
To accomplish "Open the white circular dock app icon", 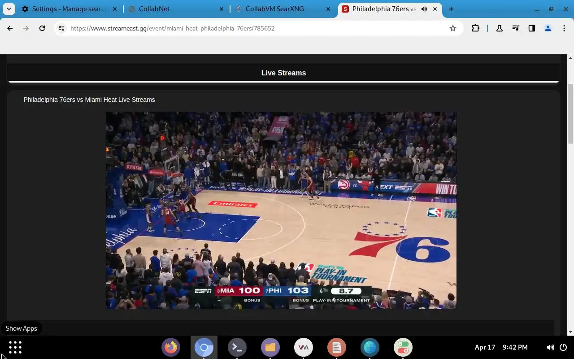I will pyautogui.click(x=304, y=347).
